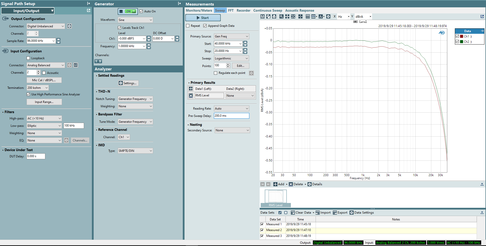
Task: Expand the Primary Source Gen Freq dropdown
Action: coord(231,36)
